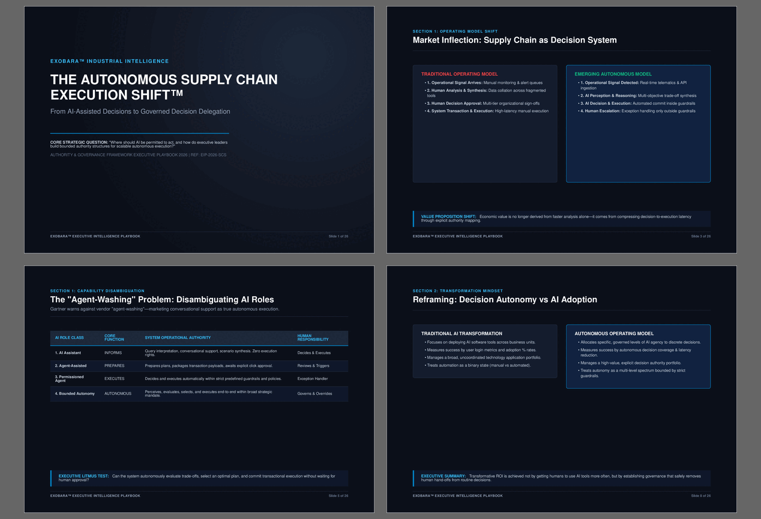Select the Agent-Washing Problem slide

click(199, 389)
